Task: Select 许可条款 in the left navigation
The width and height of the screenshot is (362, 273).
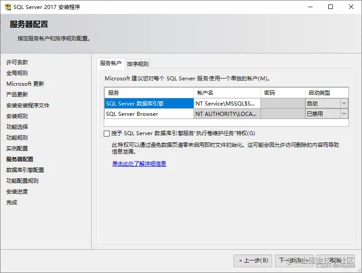Action: coord(16,62)
